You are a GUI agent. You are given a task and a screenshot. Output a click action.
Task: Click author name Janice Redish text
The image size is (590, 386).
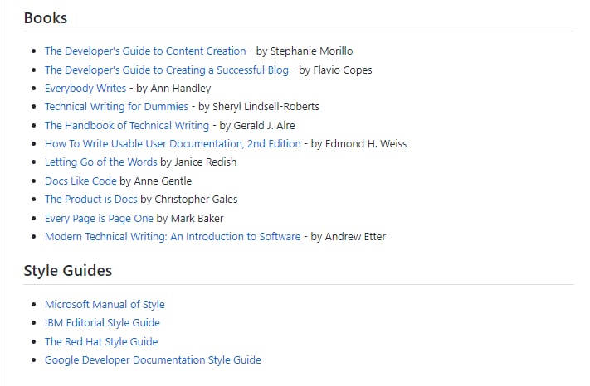pos(206,162)
